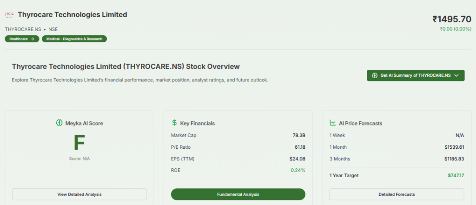Click the ROE label

coord(176,171)
